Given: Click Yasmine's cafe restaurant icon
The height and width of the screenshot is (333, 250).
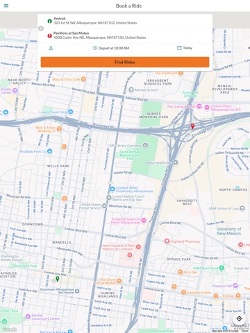Looking at the screenshot, I should pos(183,292).
